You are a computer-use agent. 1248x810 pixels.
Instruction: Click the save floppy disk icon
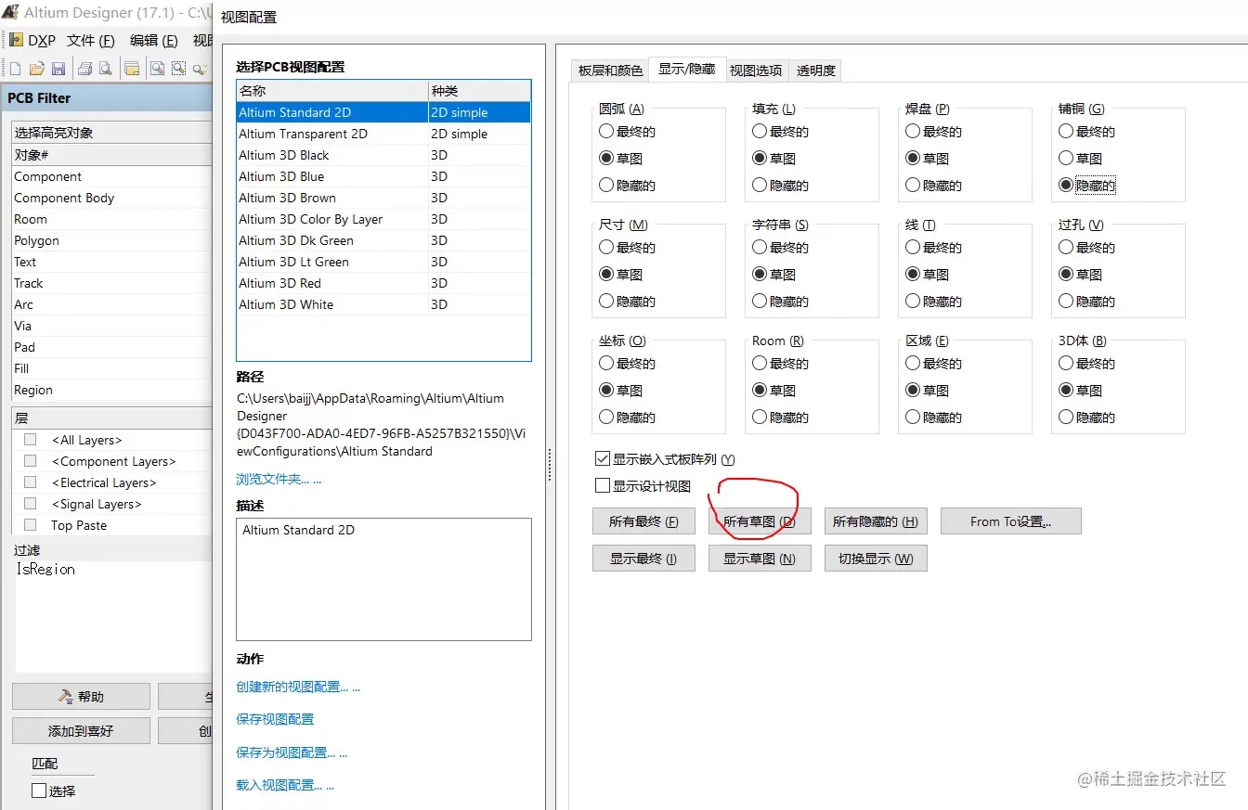(x=58, y=69)
